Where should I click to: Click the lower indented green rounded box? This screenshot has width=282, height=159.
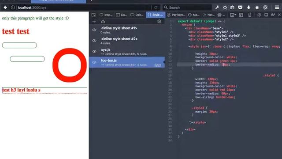[x=27, y=59]
